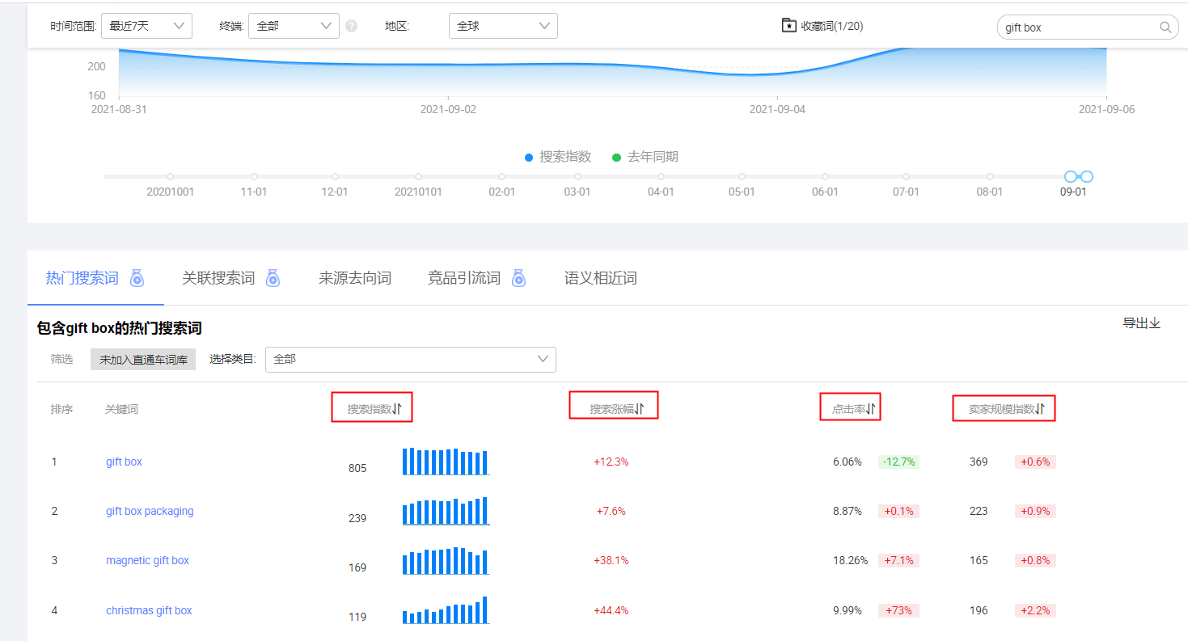1188x641 pixels.
Task: Click click-rate change badge -12.7%
Action: point(898,462)
